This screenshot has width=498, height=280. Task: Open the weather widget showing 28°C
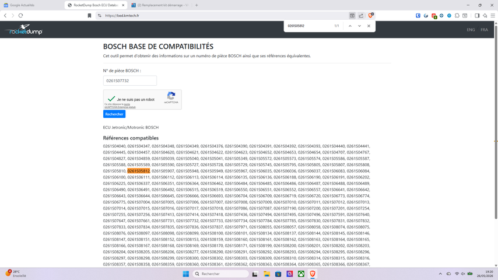(16, 274)
